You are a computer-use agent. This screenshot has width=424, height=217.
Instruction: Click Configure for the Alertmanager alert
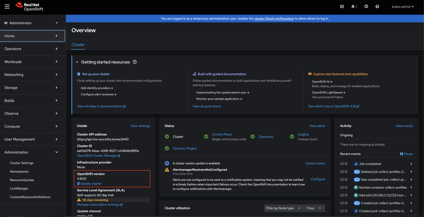click(318, 179)
